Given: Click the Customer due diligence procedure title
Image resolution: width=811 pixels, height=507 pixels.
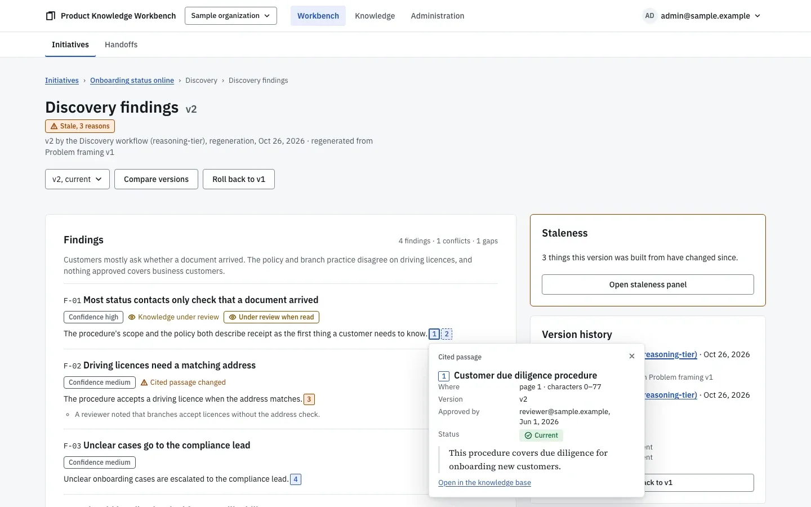Looking at the screenshot, I should (525, 376).
